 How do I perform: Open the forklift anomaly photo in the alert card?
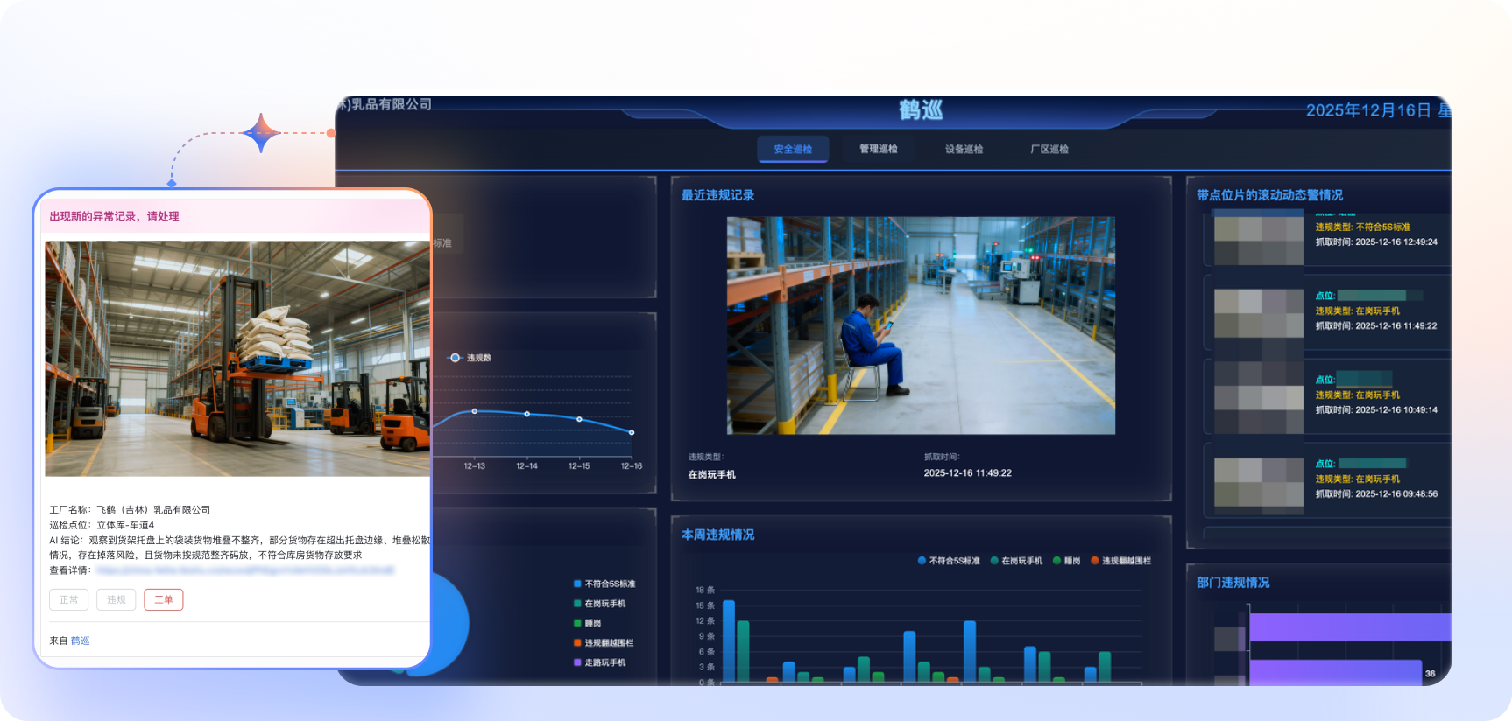[x=237, y=359]
